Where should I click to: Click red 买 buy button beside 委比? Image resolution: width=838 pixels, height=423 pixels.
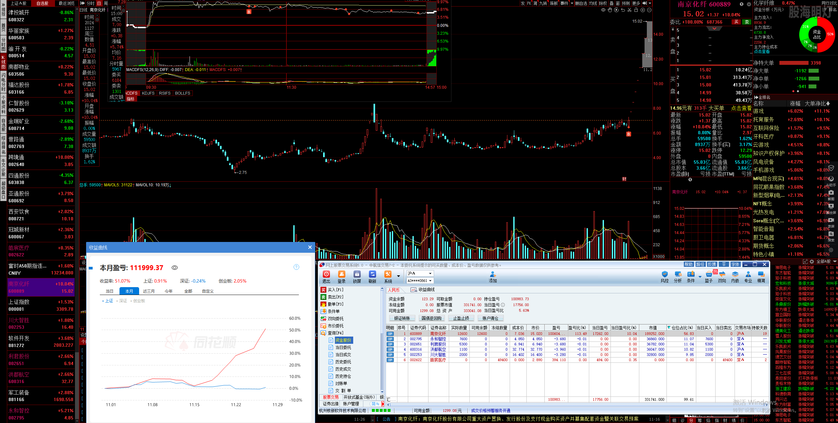tap(737, 22)
